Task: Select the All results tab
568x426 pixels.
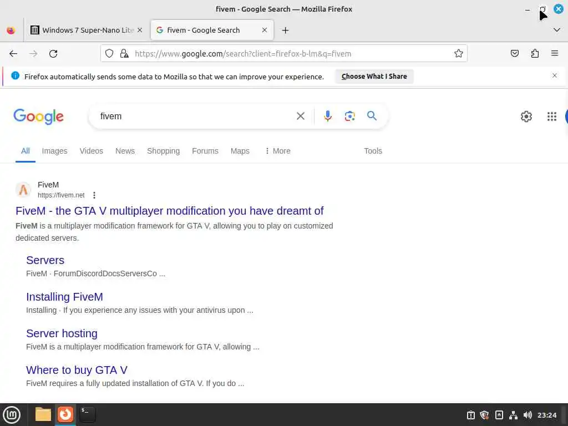Action: pos(26,151)
